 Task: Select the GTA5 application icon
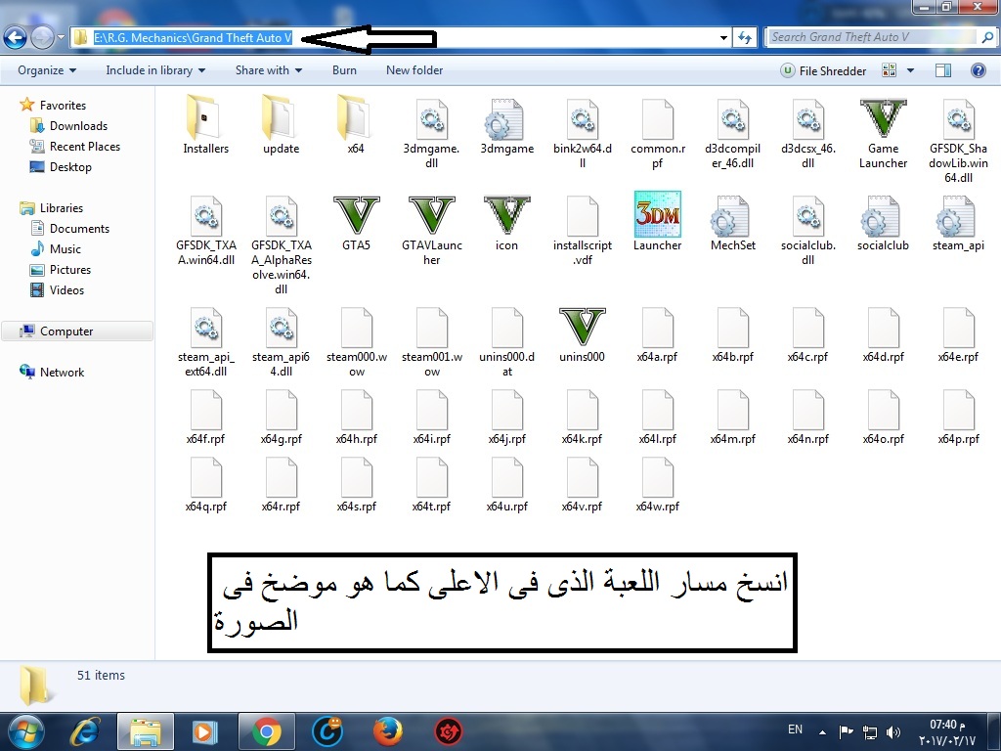coord(356,215)
